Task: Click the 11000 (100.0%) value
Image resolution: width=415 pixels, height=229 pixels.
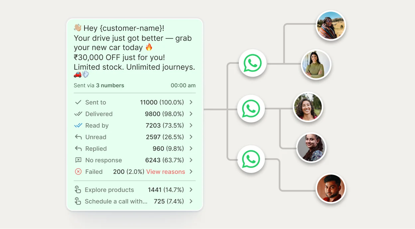Action: [x=162, y=102]
